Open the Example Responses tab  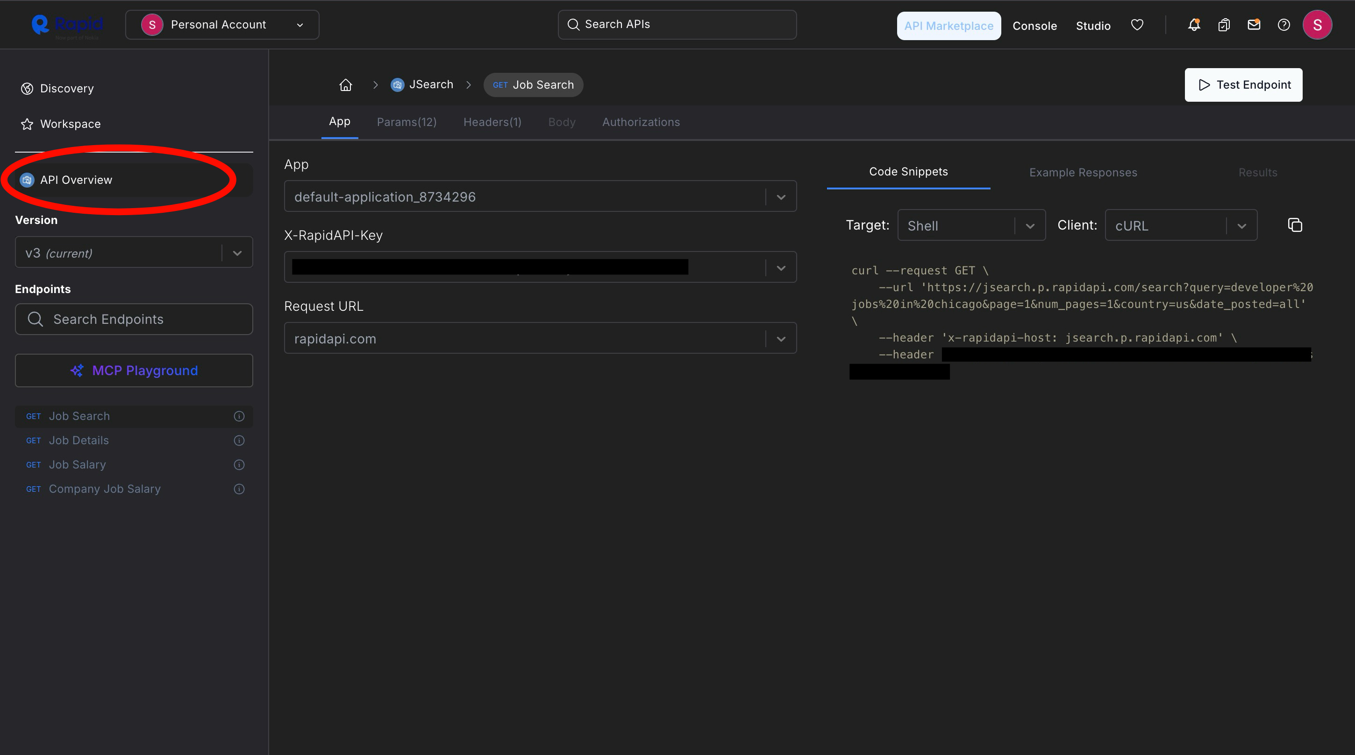coord(1083,172)
